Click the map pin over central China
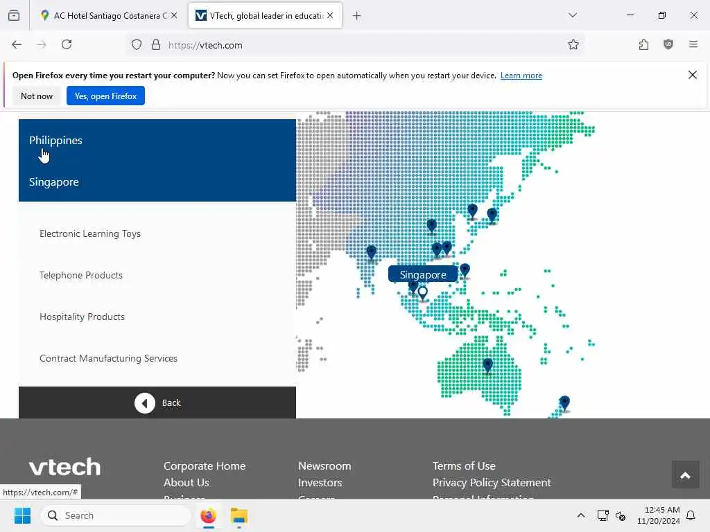 point(431,225)
